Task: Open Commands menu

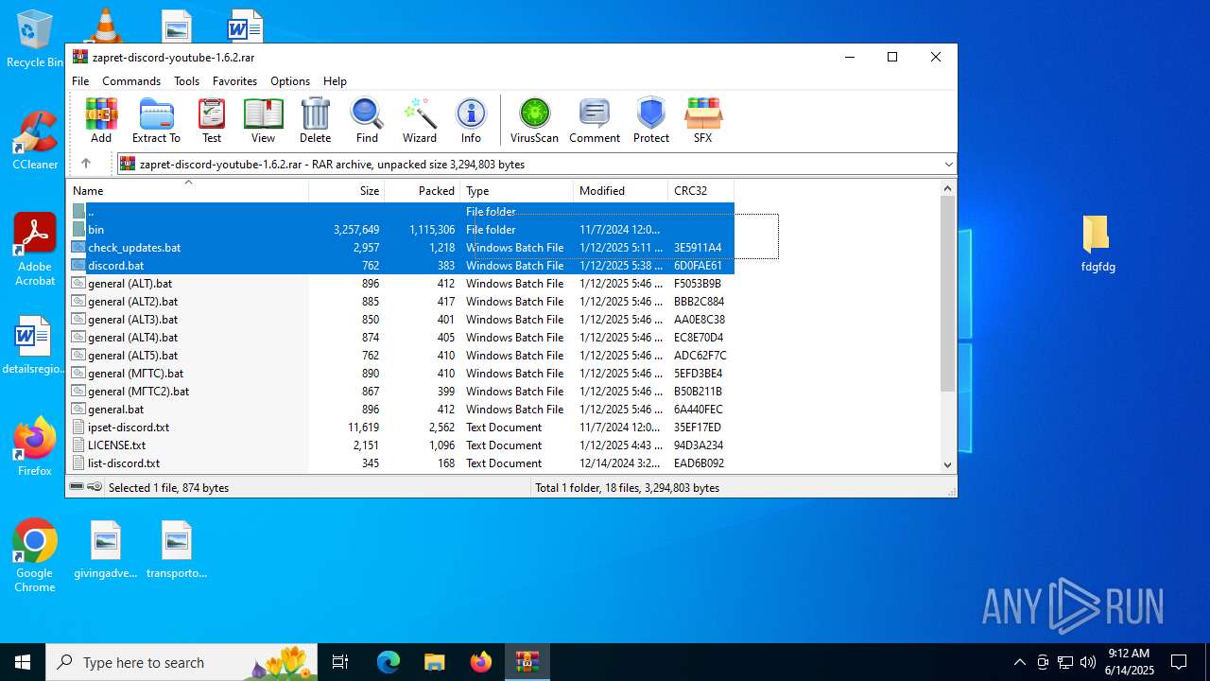Action: (x=131, y=81)
